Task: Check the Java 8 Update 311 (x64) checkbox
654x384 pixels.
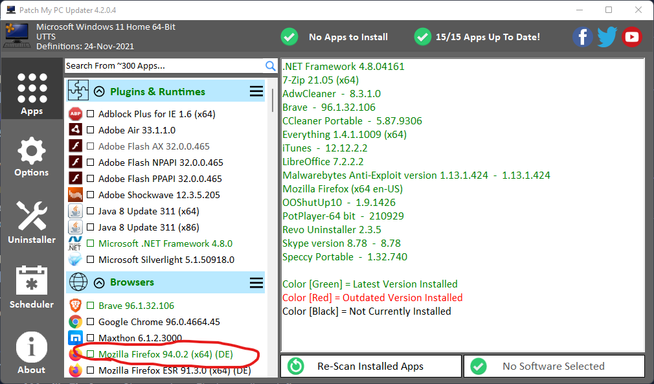Action: pyautogui.click(x=91, y=211)
